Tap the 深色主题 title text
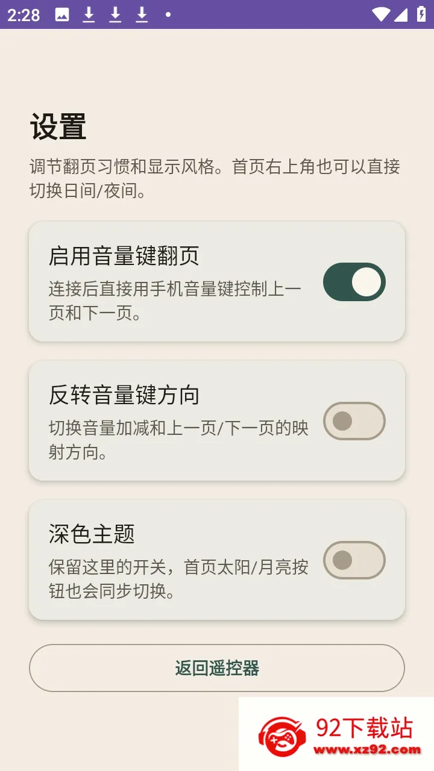The width and height of the screenshot is (434, 771). click(92, 534)
